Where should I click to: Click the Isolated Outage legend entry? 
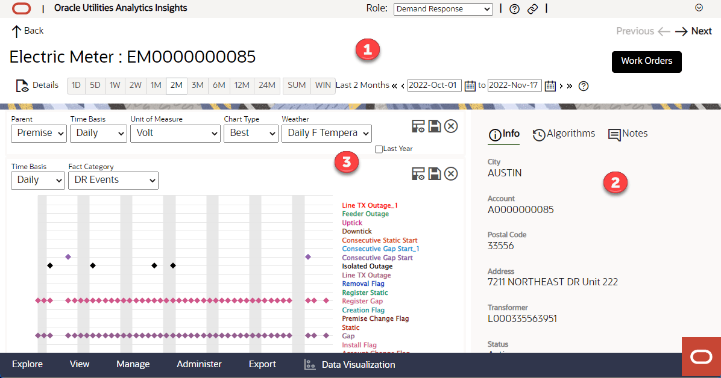click(367, 267)
